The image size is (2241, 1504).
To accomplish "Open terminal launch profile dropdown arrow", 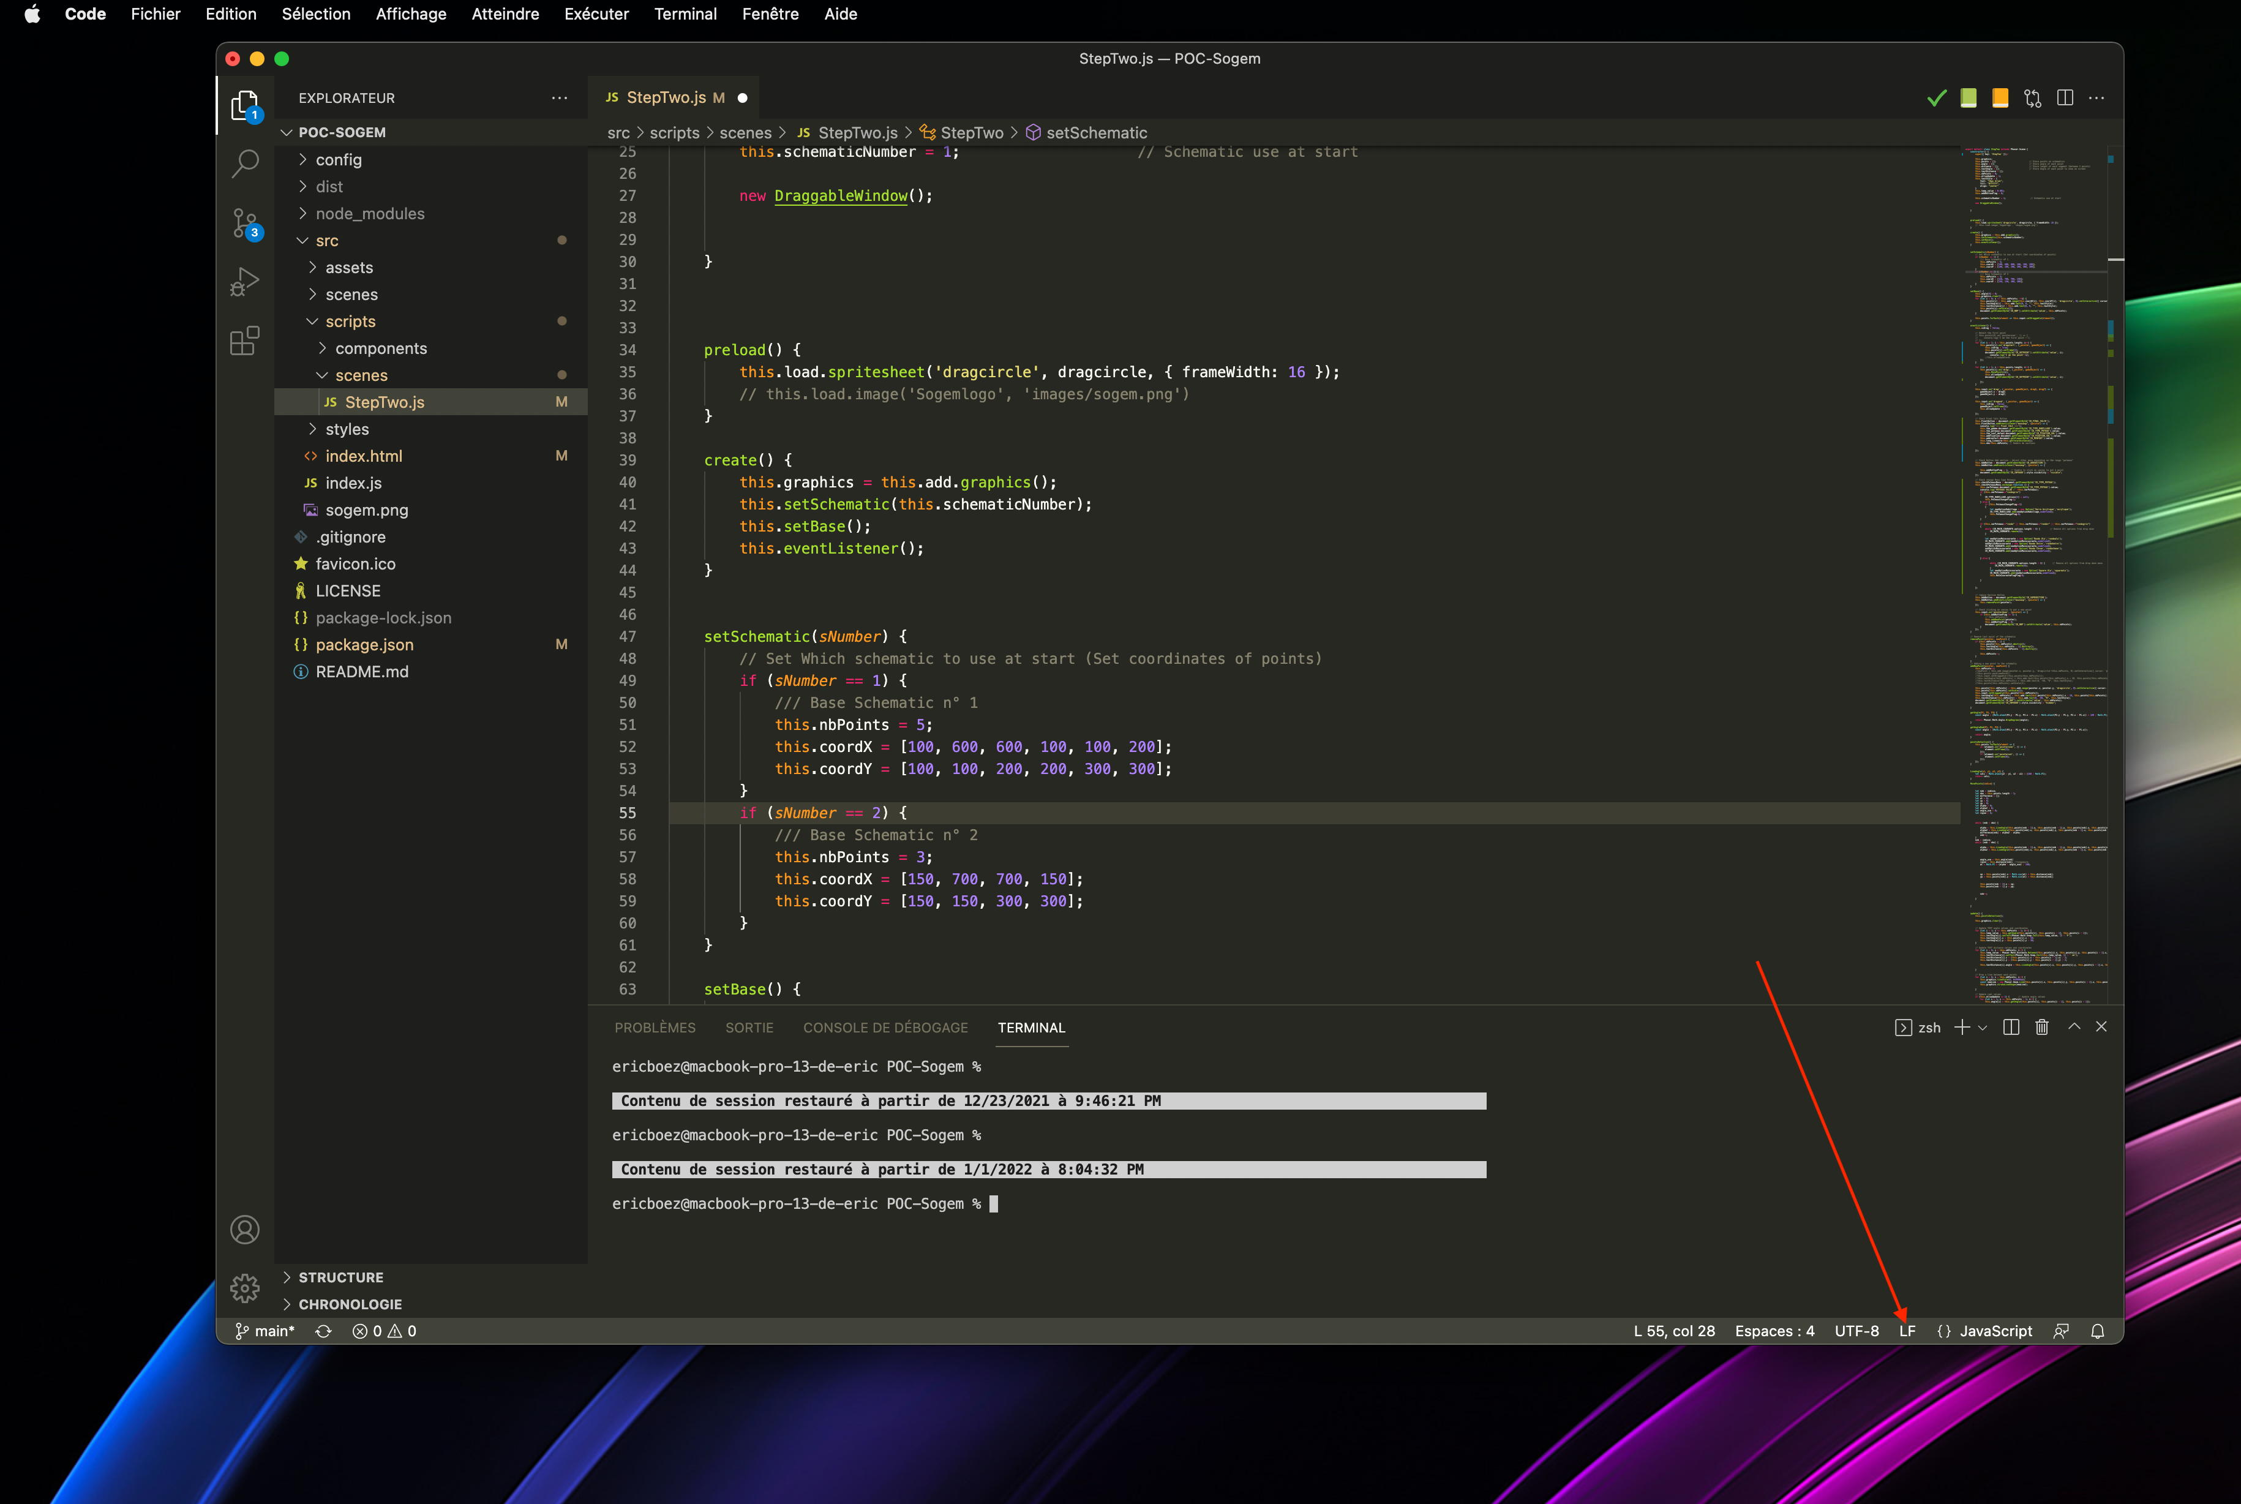I will pos(1983,1028).
